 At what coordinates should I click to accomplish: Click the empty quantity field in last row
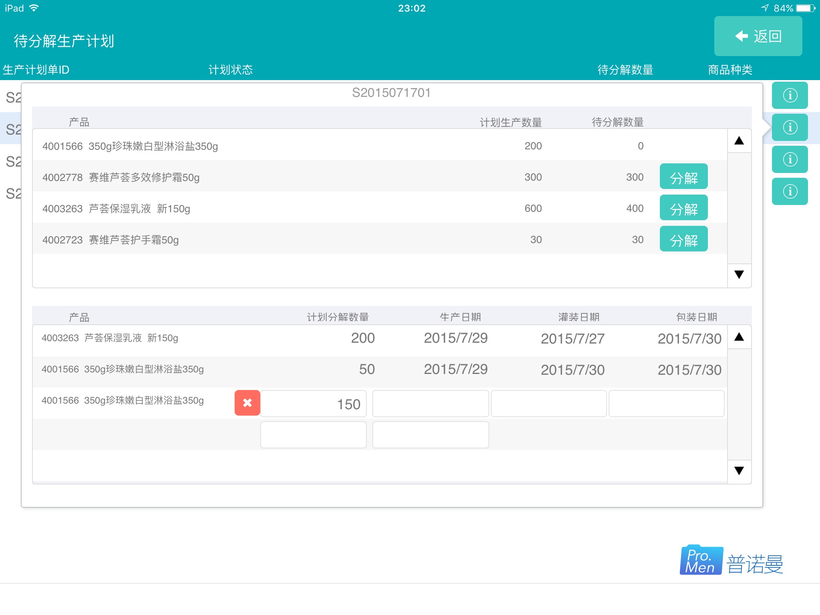(314, 435)
